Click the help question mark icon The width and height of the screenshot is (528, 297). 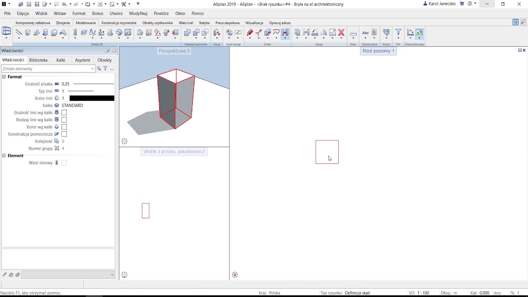coord(470,4)
